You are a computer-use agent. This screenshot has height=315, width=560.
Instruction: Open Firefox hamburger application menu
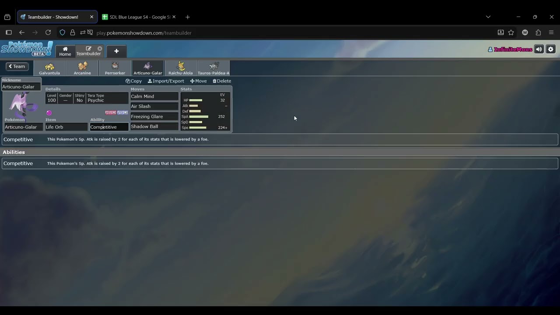coord(551,32)
